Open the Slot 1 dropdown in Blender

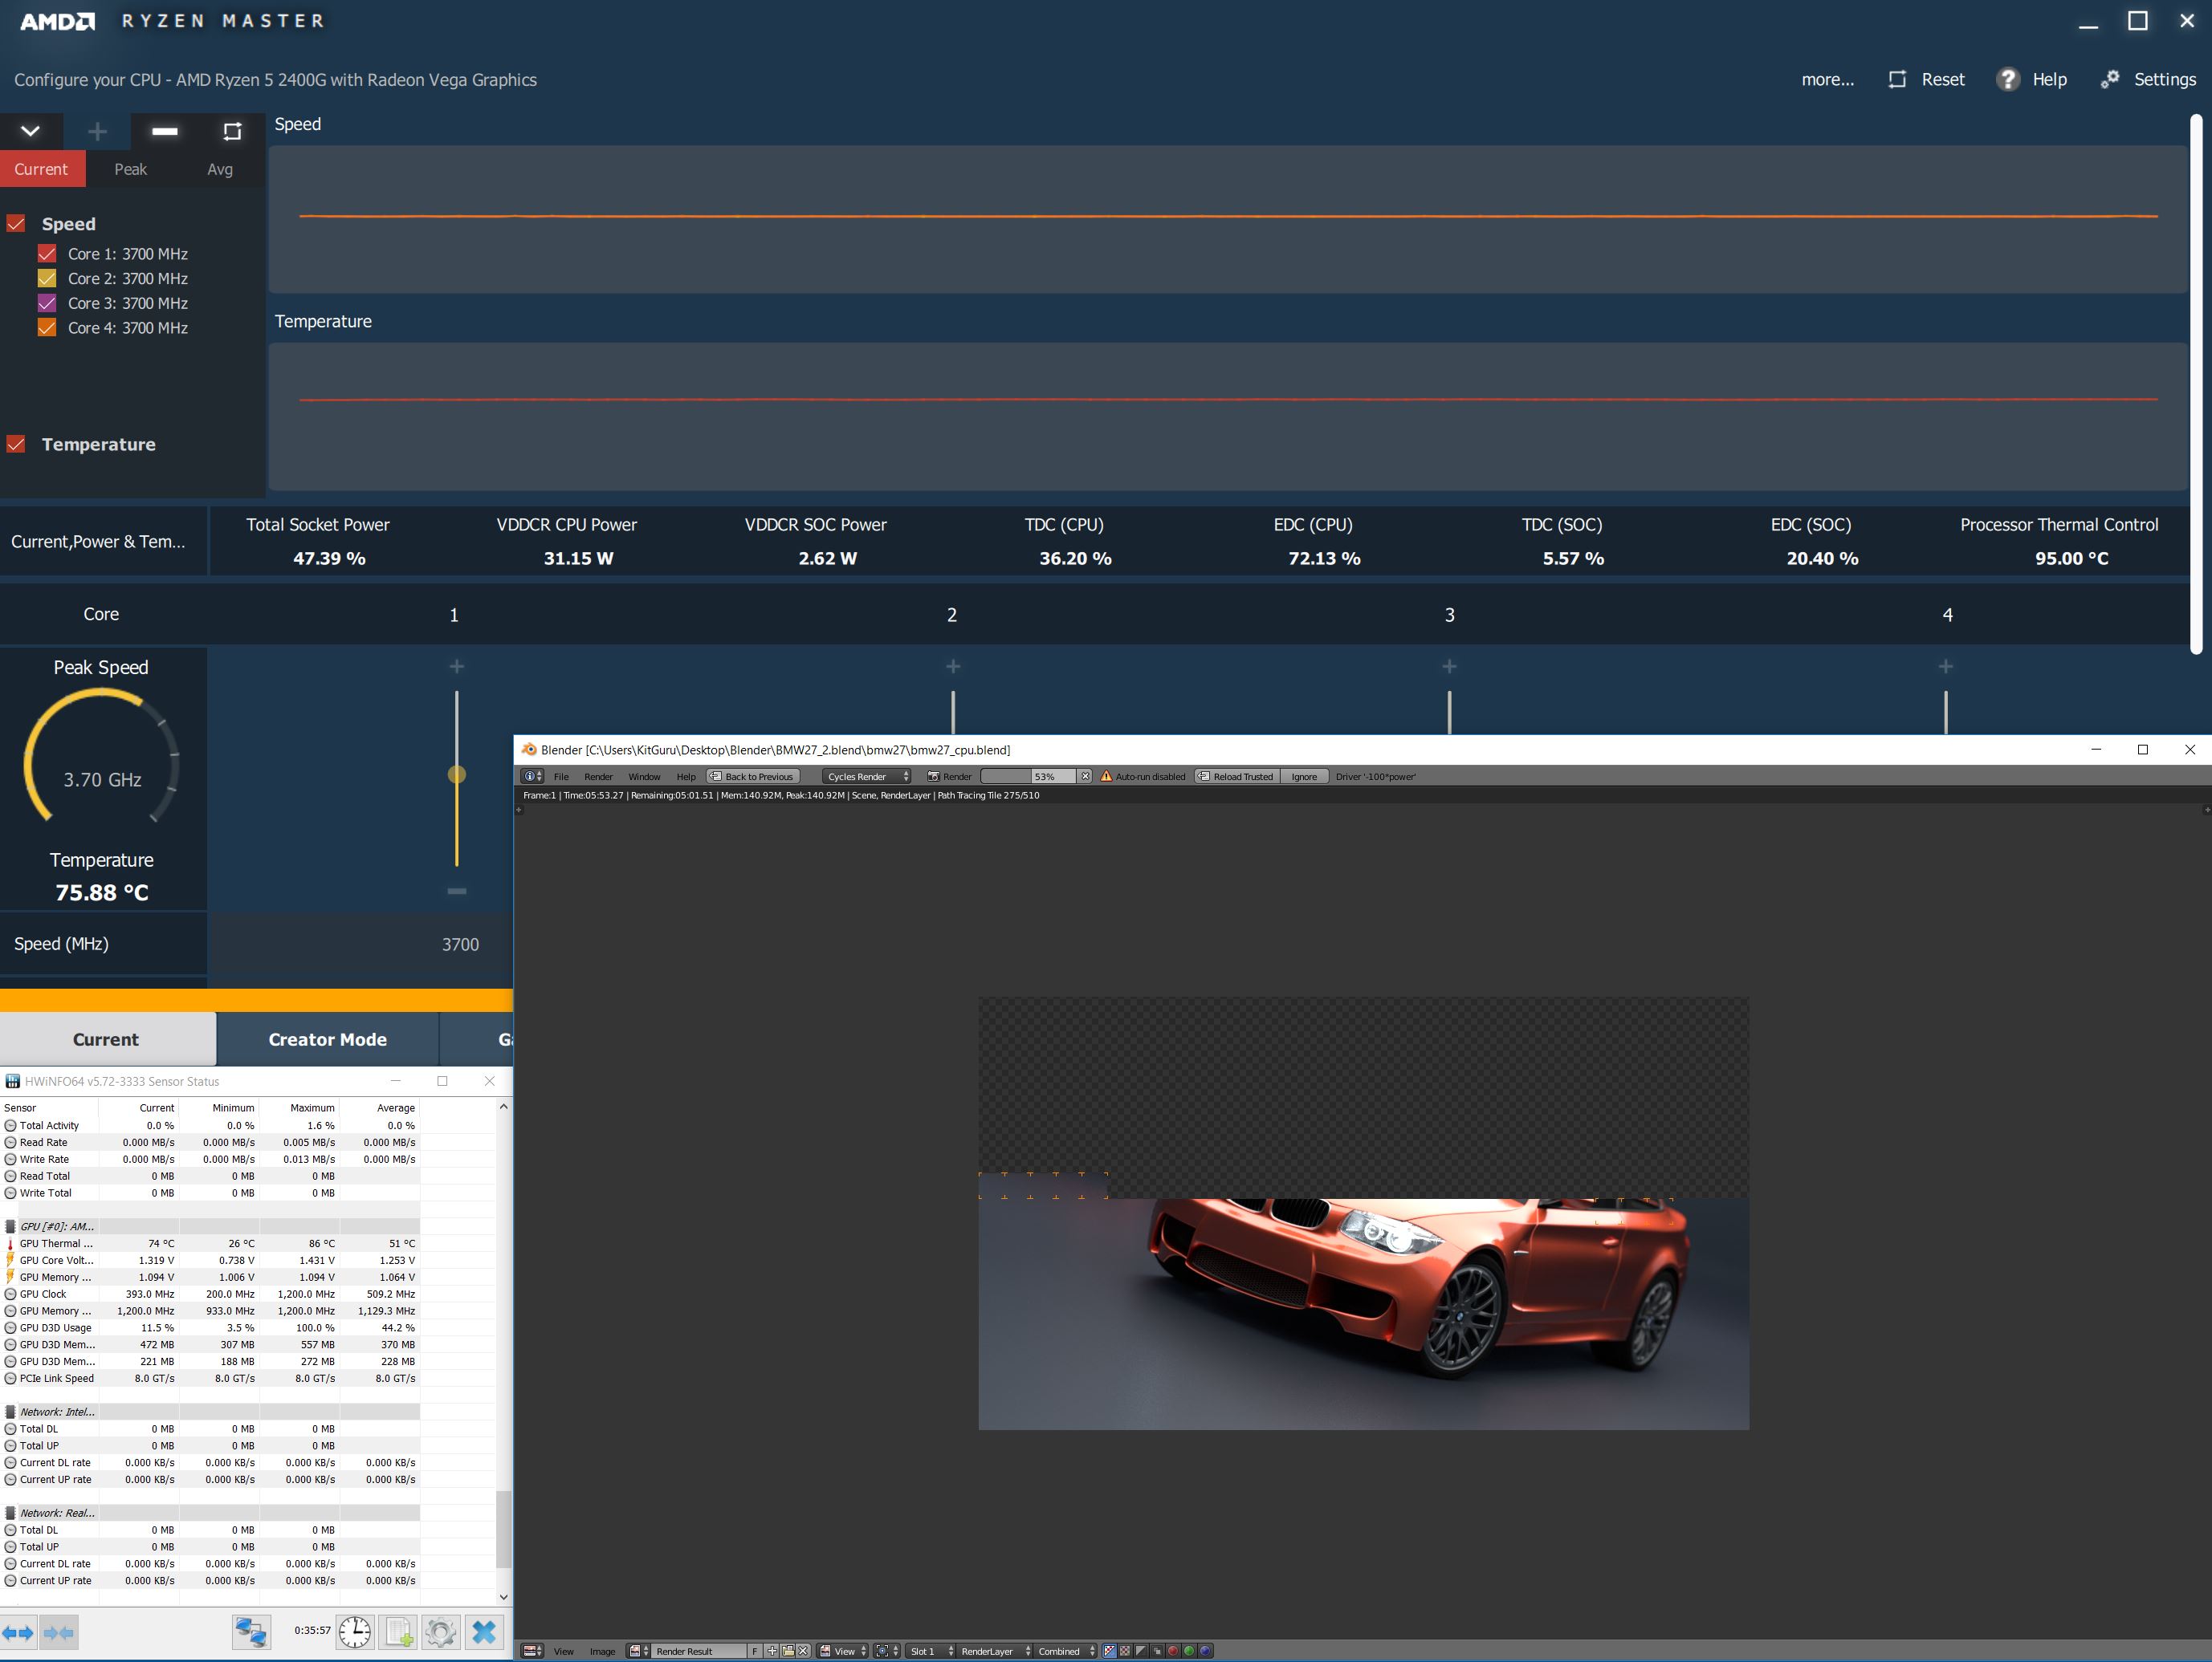(930, 1651)
